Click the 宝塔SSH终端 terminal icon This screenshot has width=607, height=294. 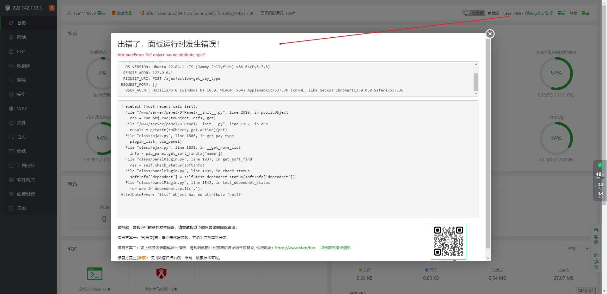[95, 274]
